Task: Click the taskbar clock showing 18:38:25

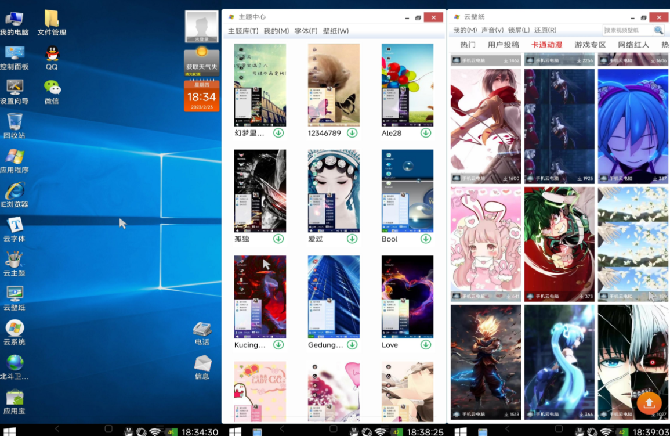Action: pos(425,432)
